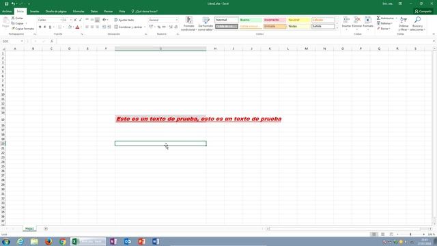The height and width of the screenshot is (246, 437).
Task: Center cell text horizontally
Action: [x=92, y=27]
